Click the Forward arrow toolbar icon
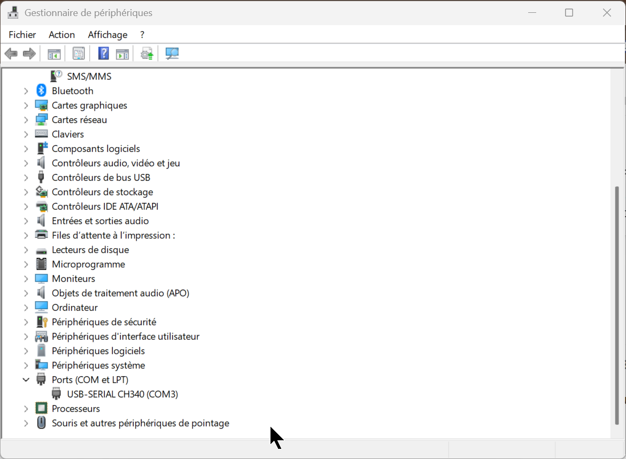Viewport: 626px width, 459px height. (x=29, y=53)
